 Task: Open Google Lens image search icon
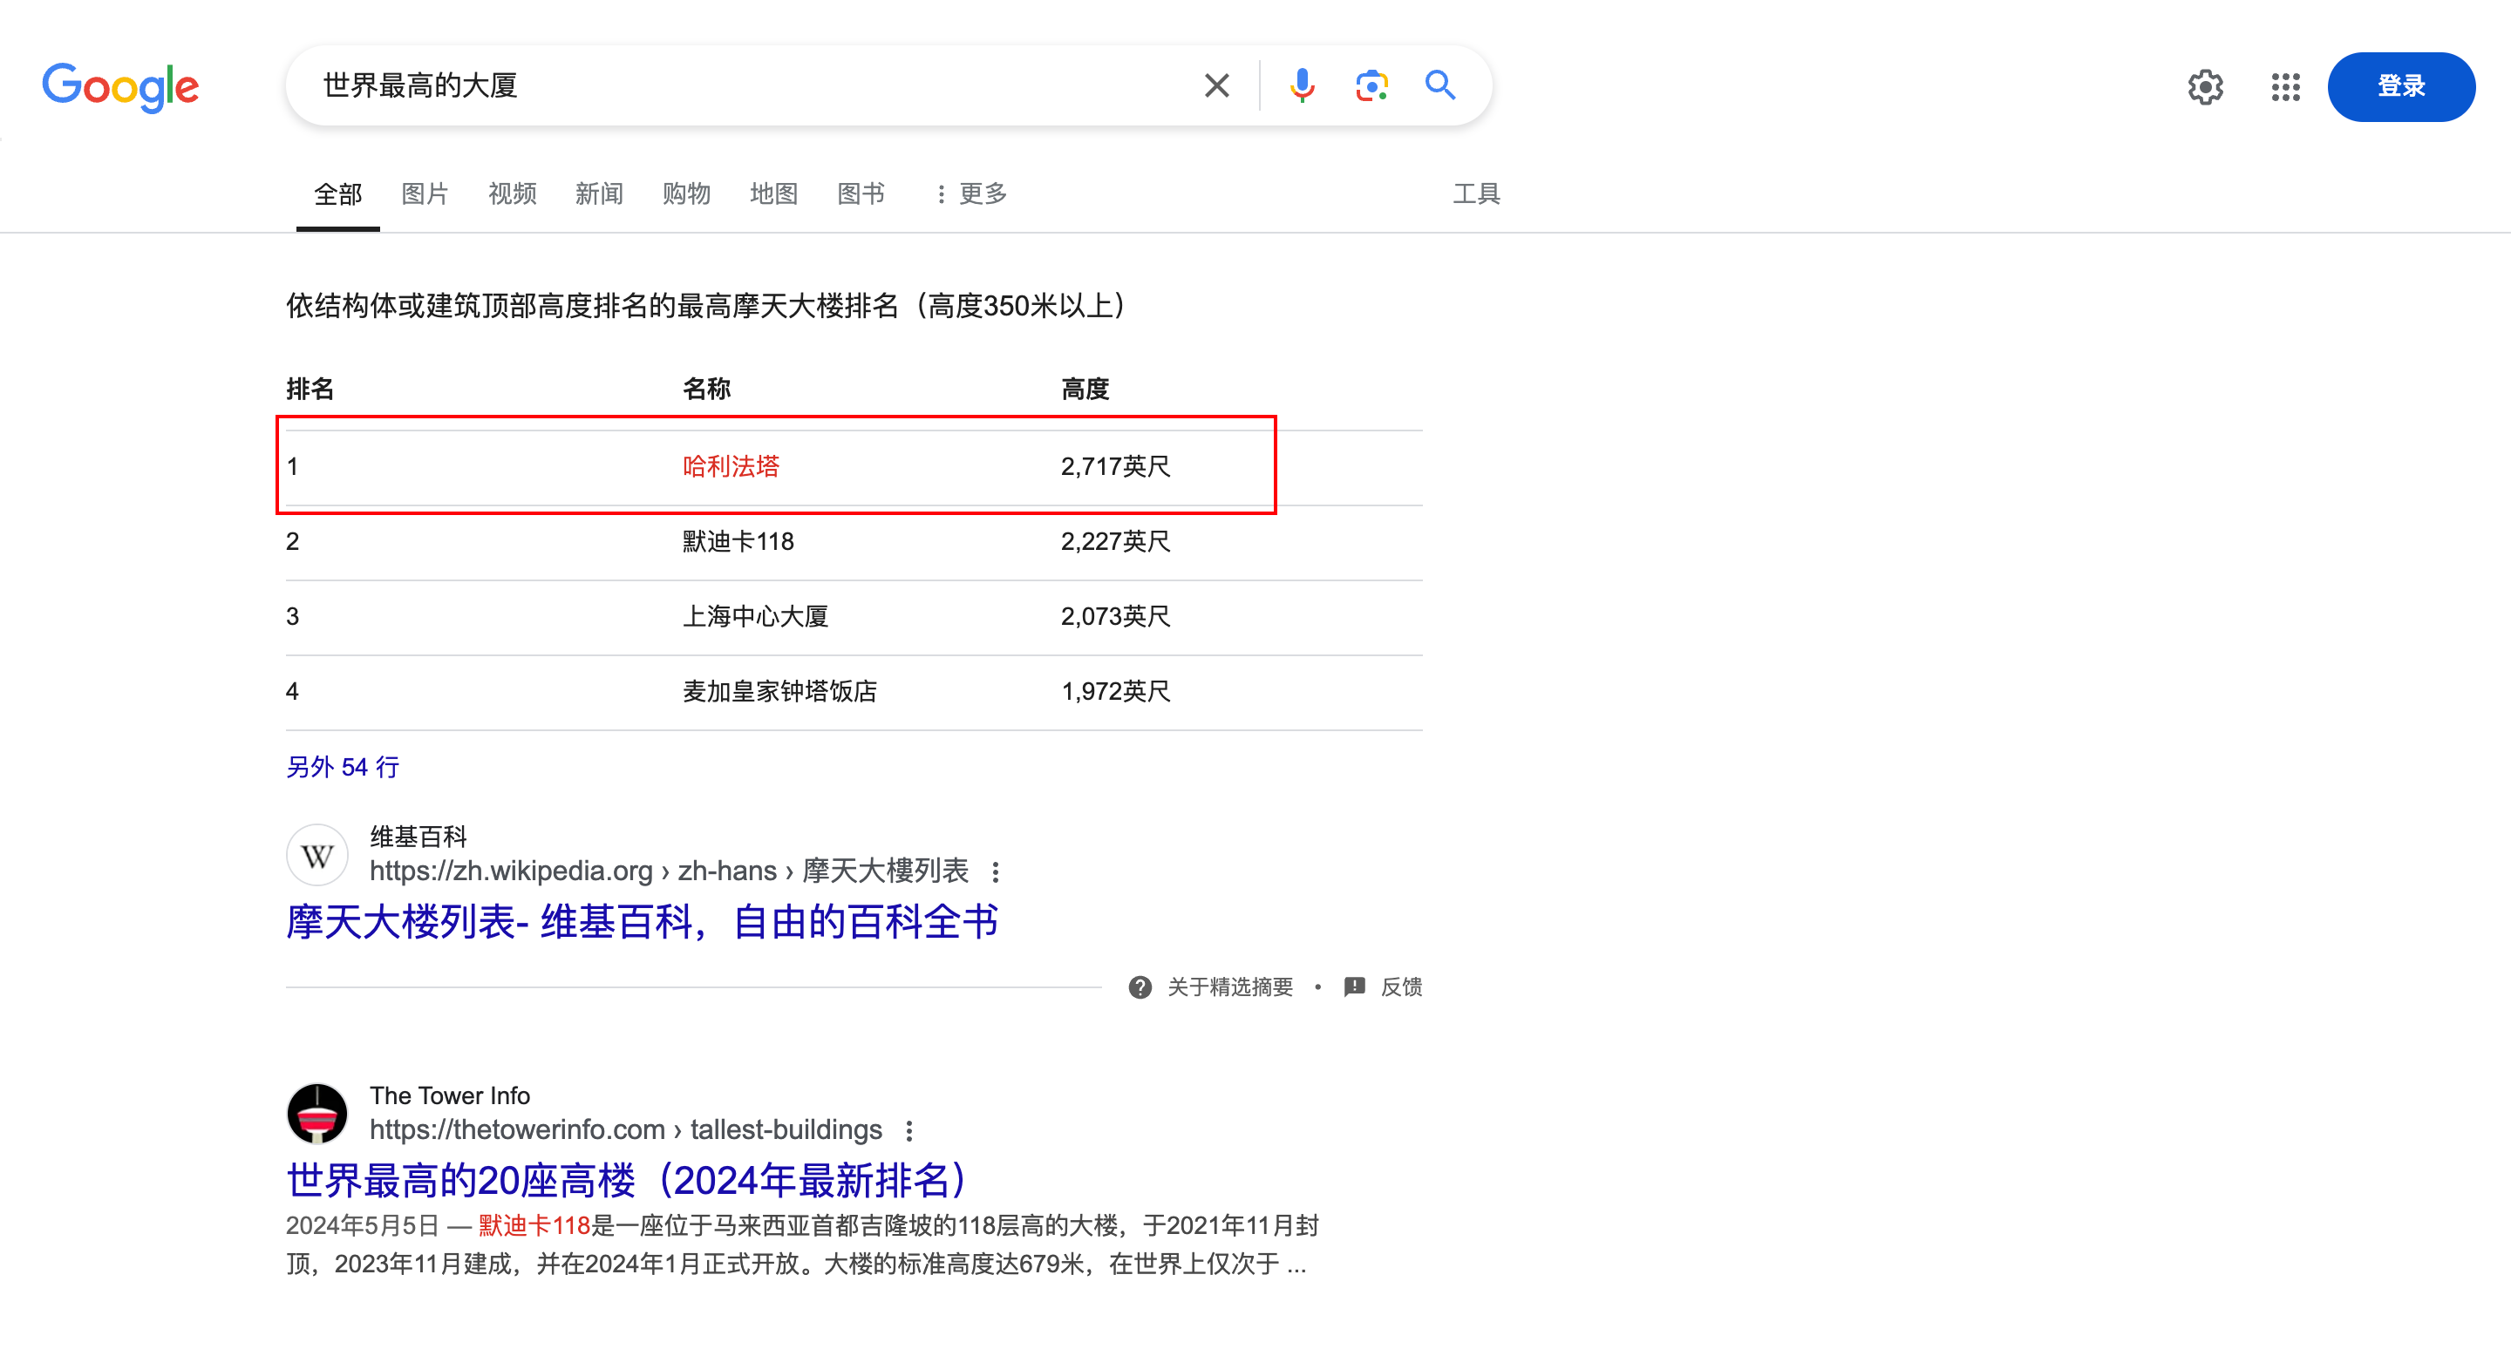click(x=1371, y=85)
